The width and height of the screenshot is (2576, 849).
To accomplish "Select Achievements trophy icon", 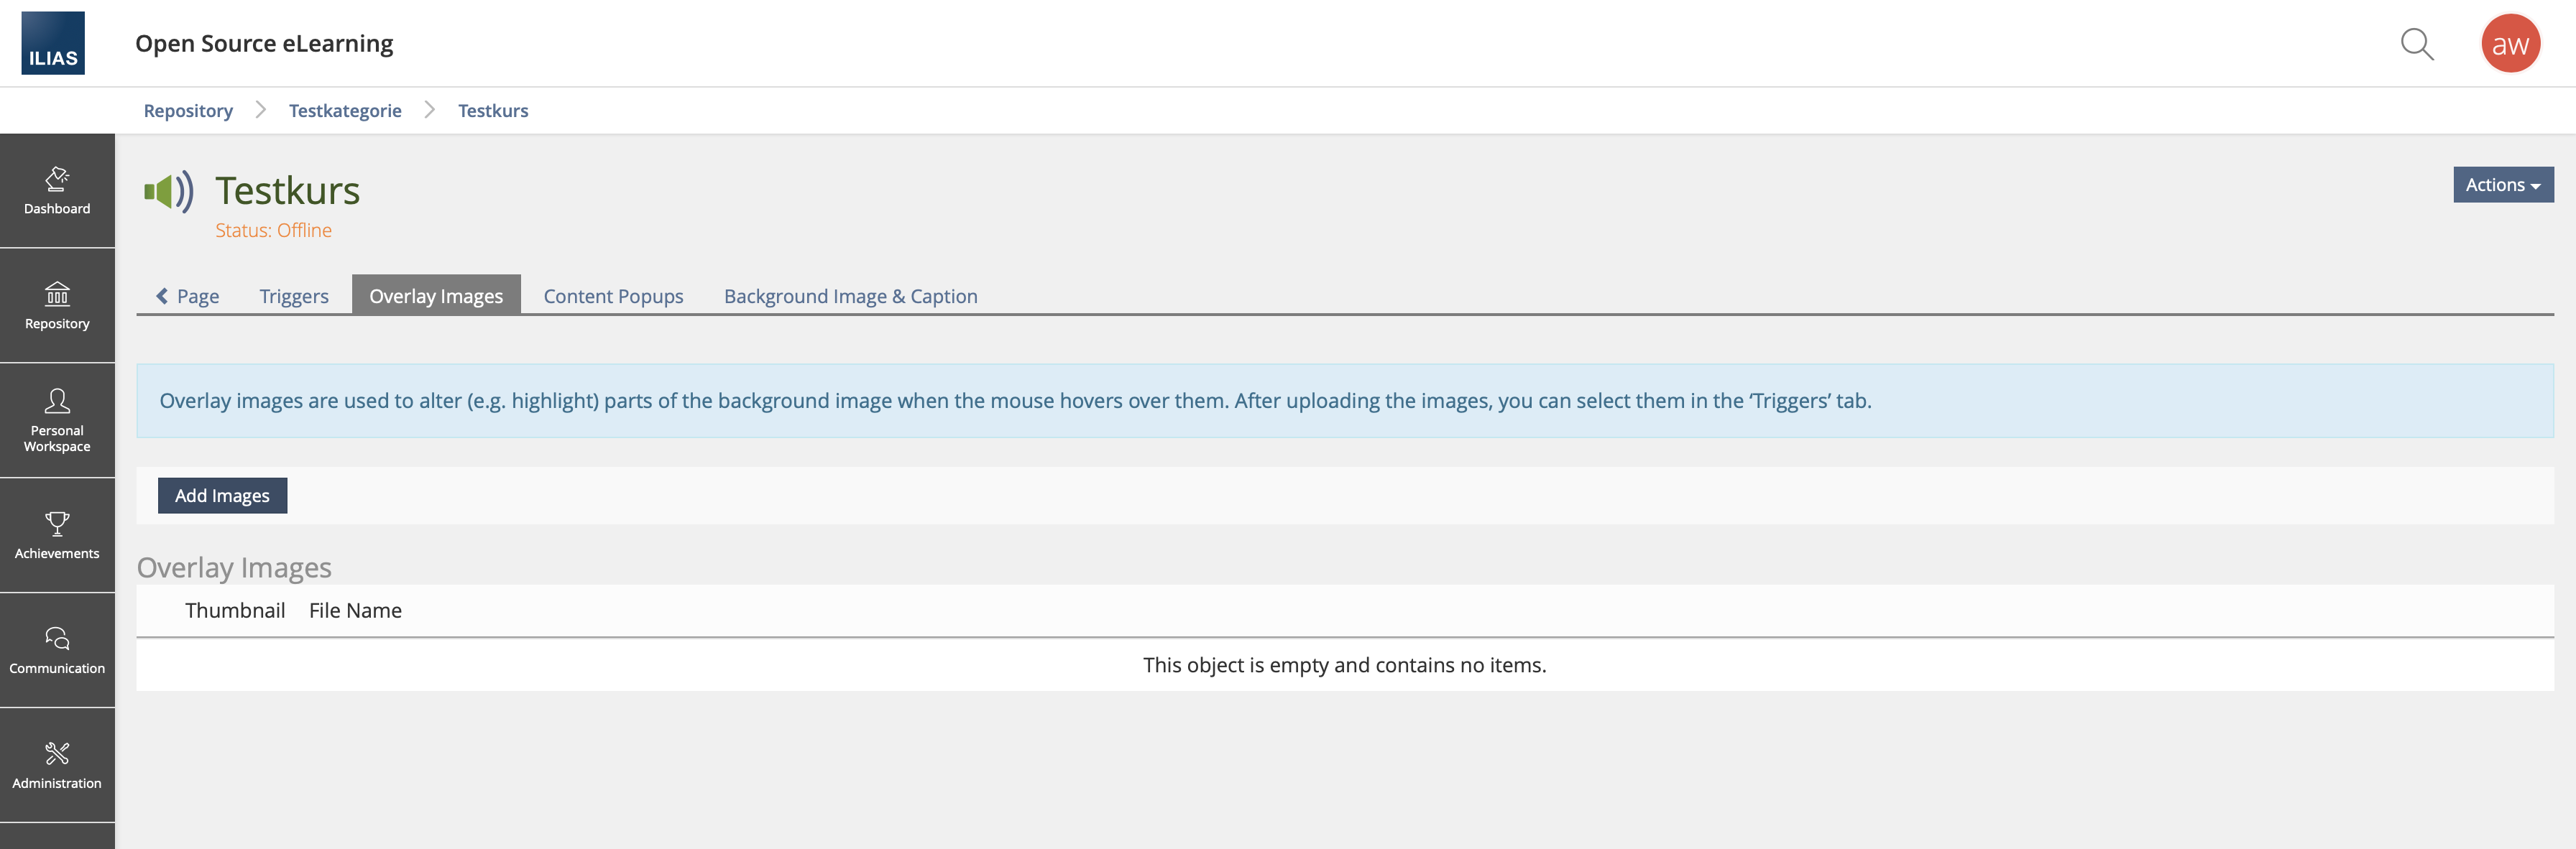I will click(x=57, y=524).
